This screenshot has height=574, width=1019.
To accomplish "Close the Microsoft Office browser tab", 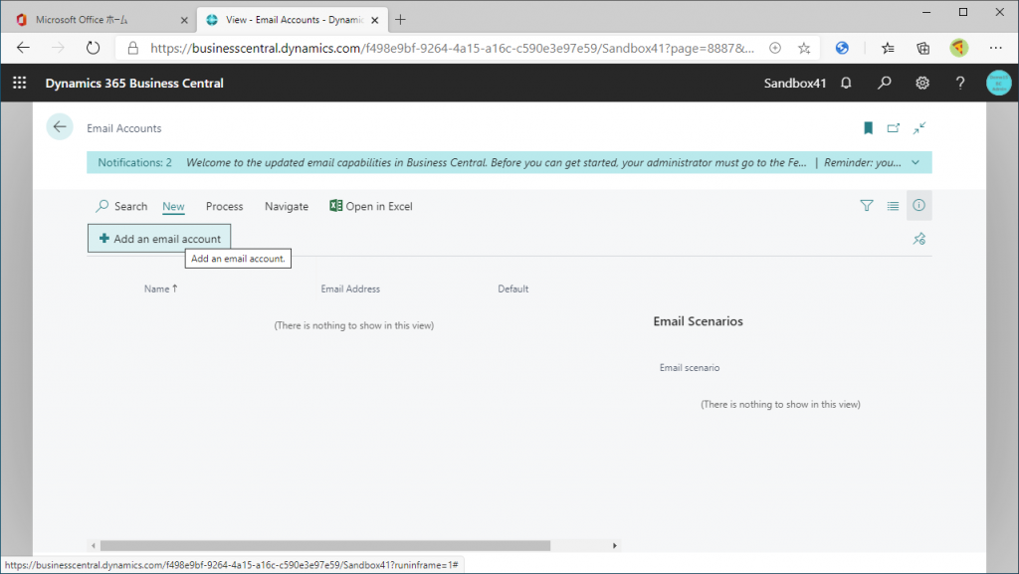I will tap(184, 20).
